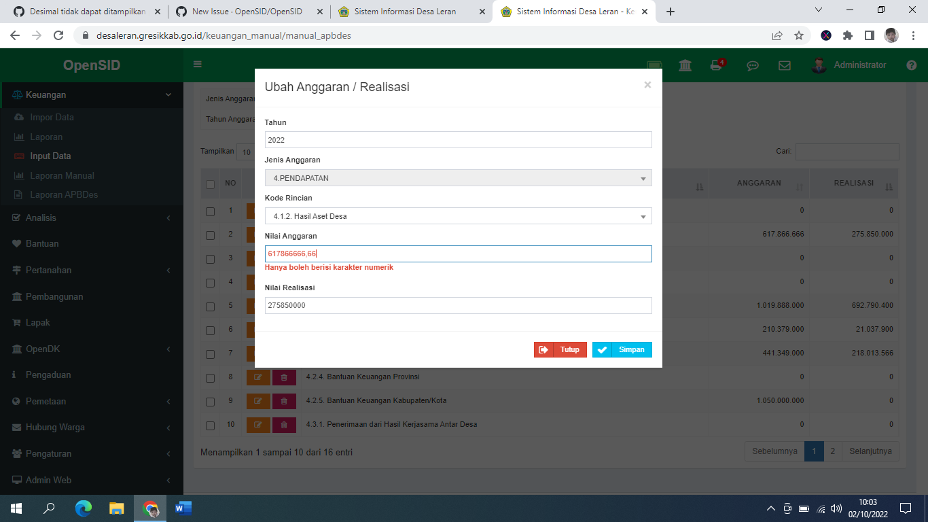Check the checkbox on row 1
The width and height of the screenshot is (928, 522).
[210, 211]
